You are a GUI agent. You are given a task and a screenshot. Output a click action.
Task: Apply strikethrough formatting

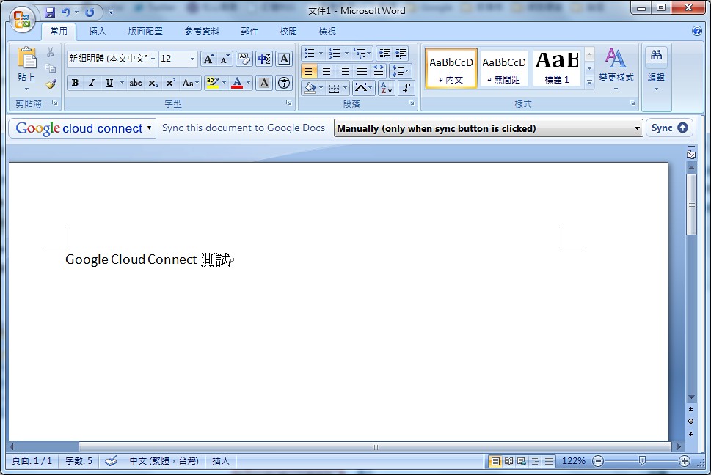[x=136, y=83]
